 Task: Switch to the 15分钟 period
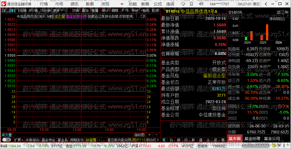pos(45,10)
